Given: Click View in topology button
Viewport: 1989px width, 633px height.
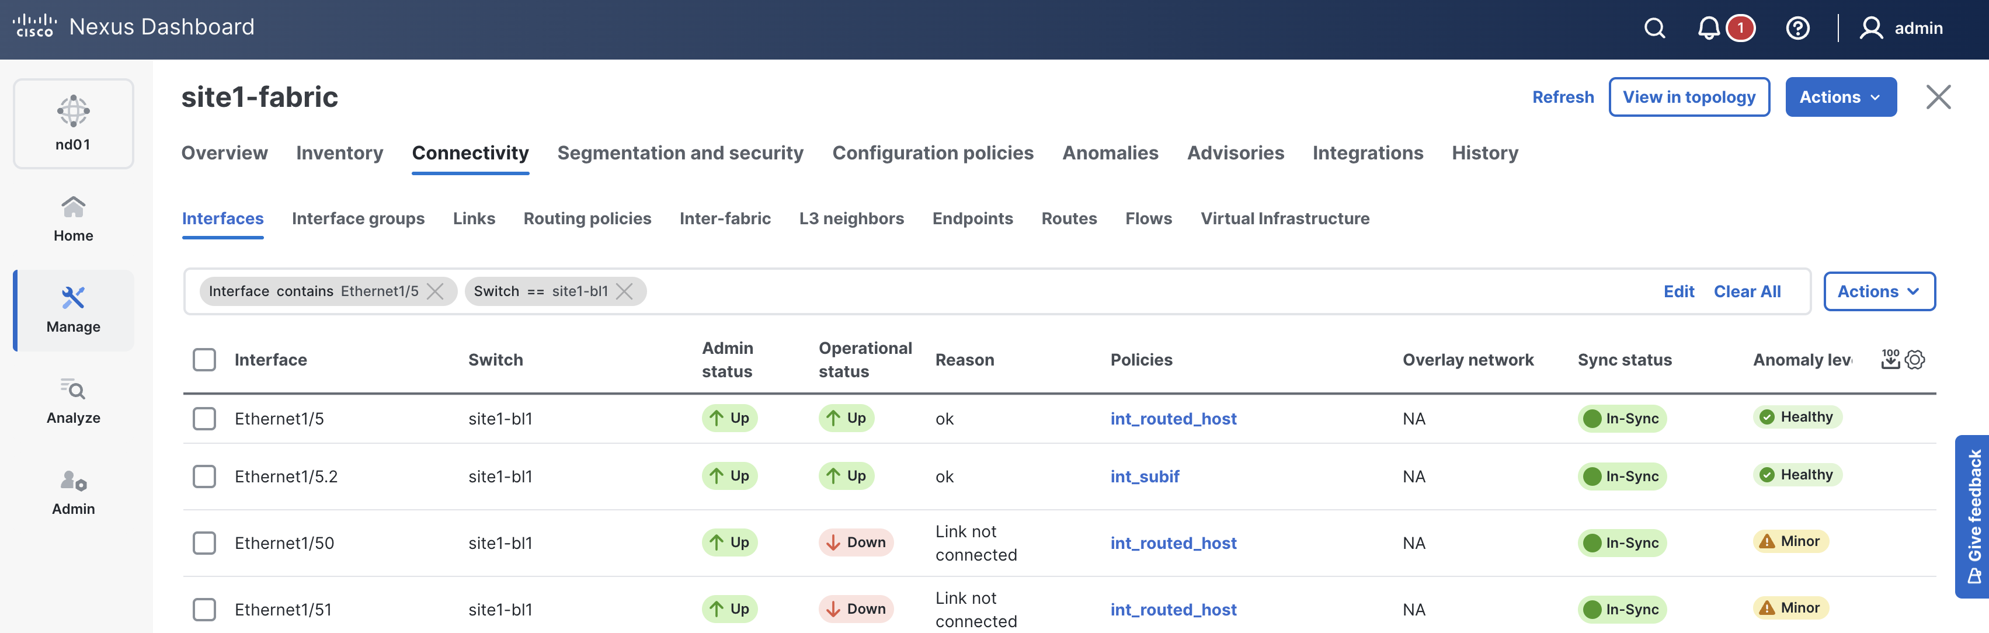Looking at the screenshot, I should pos(1689,98).
